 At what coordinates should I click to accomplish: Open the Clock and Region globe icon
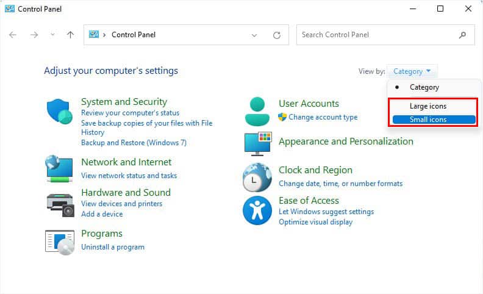click(x=257, y=177)
